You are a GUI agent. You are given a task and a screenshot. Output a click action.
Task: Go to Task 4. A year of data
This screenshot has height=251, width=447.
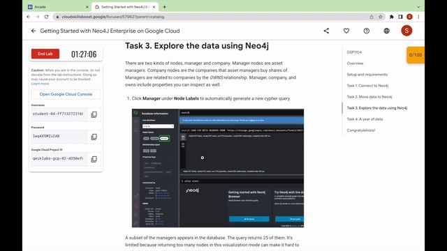(x=365, y=119)
